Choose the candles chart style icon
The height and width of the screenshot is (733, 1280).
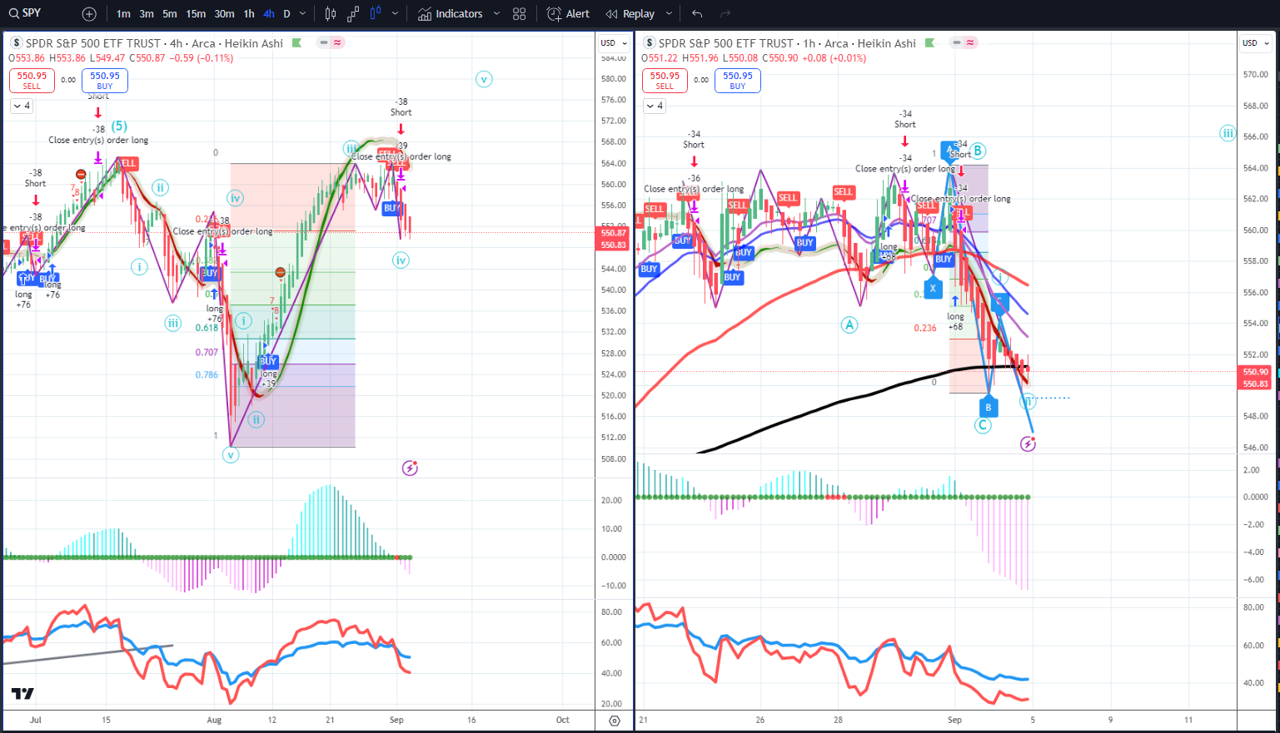click(331, 14)
